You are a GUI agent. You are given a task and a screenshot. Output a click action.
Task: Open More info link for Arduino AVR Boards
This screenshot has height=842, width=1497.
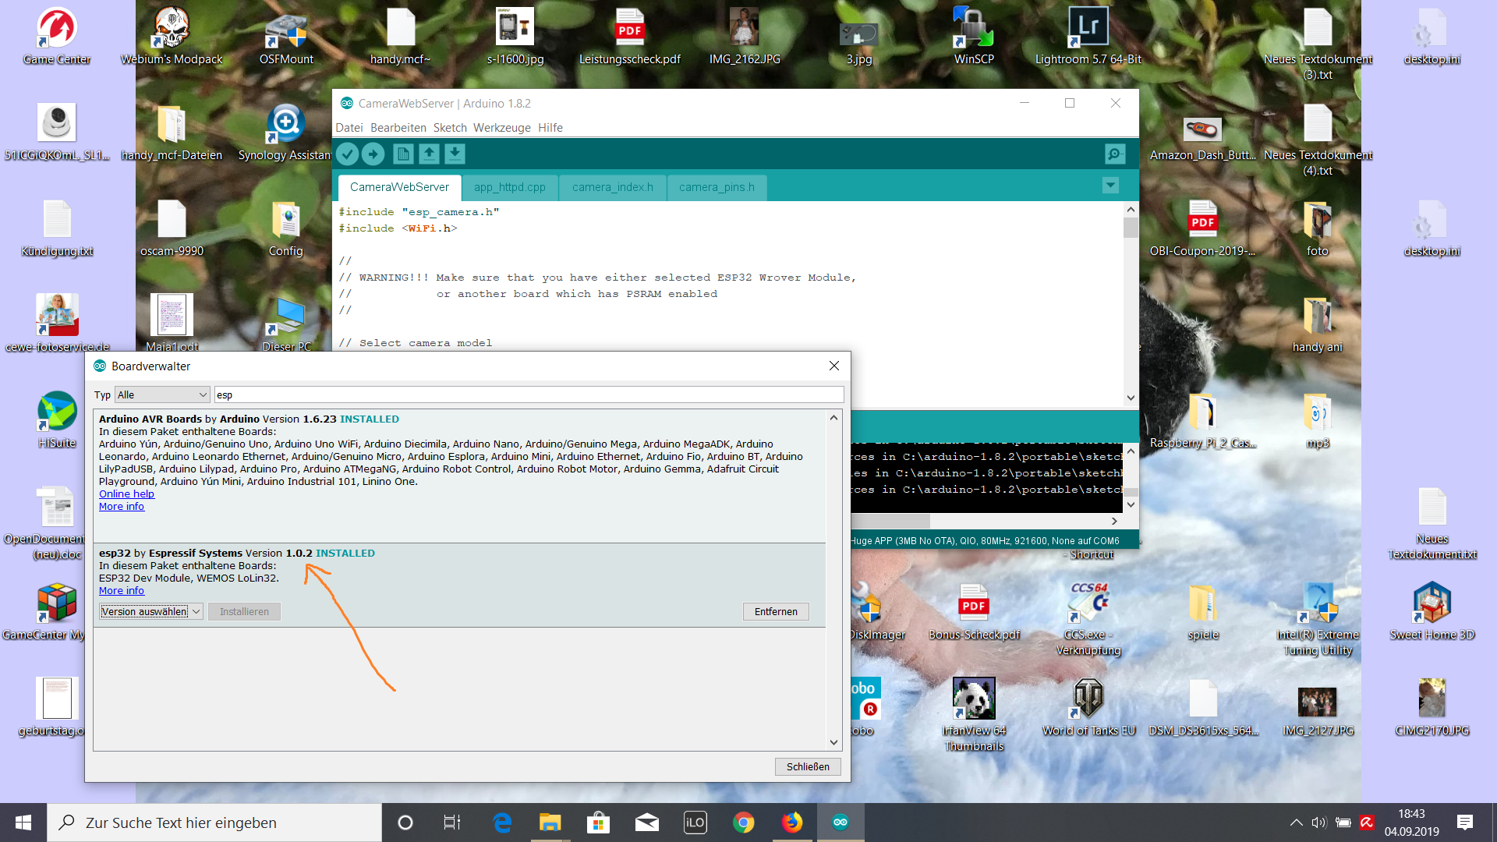(x=122, y=506)
